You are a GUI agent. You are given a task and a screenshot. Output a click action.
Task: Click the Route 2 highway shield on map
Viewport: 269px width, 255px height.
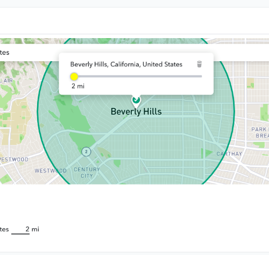pos(86,152)
